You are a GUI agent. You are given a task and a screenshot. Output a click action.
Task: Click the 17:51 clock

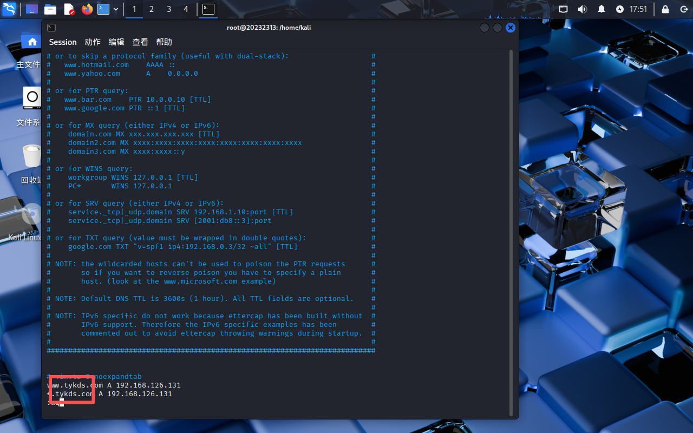click(x=638, y=9)
